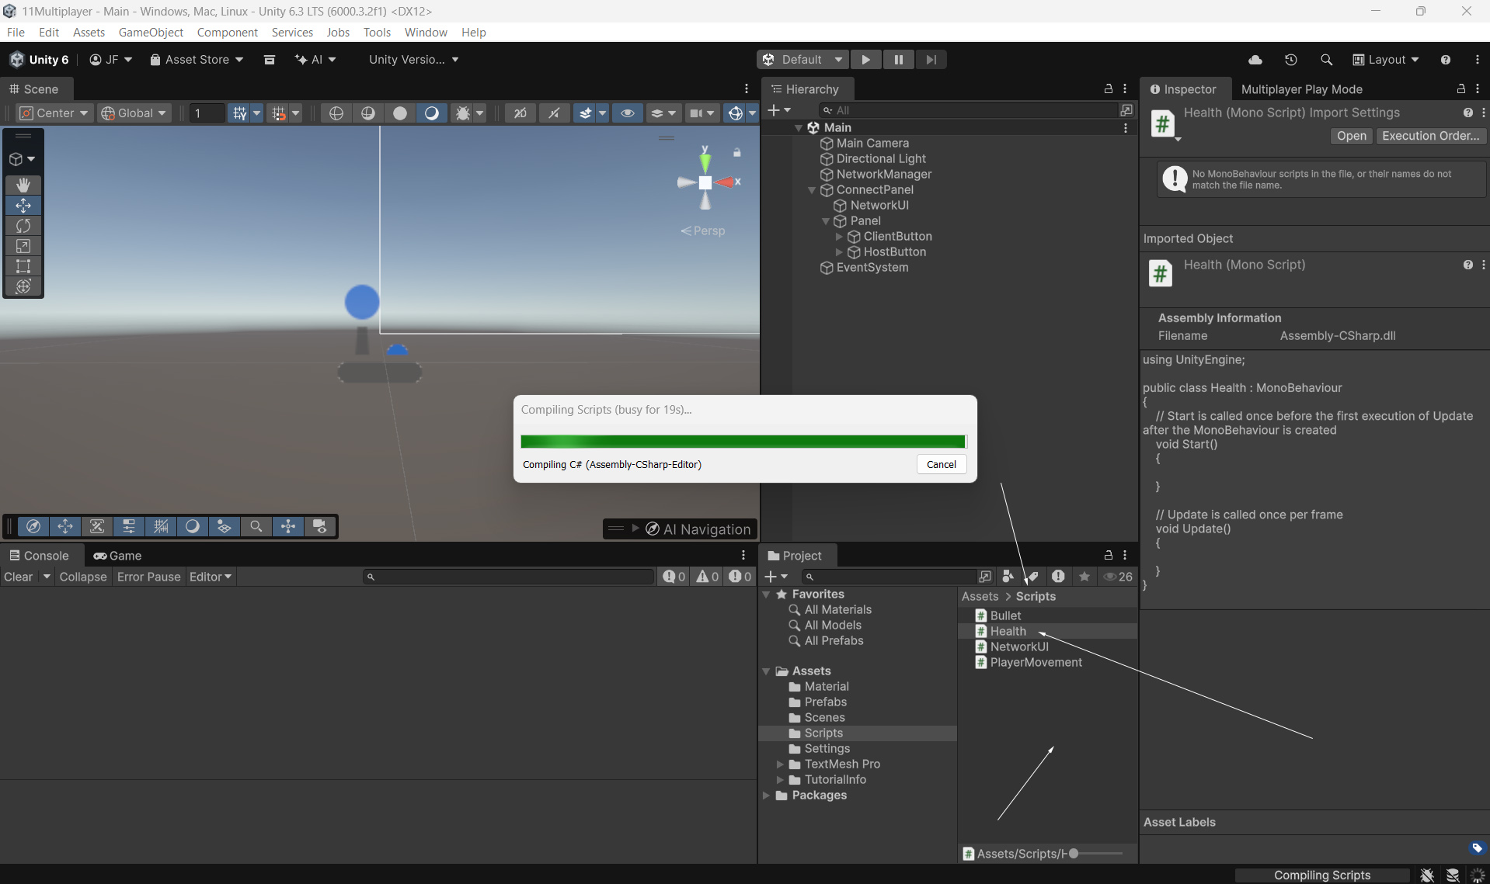Select the Rotate tool in Scene
Image resolution: width=1490 pixels, height=884 pixels.
(x=23, y=226)
